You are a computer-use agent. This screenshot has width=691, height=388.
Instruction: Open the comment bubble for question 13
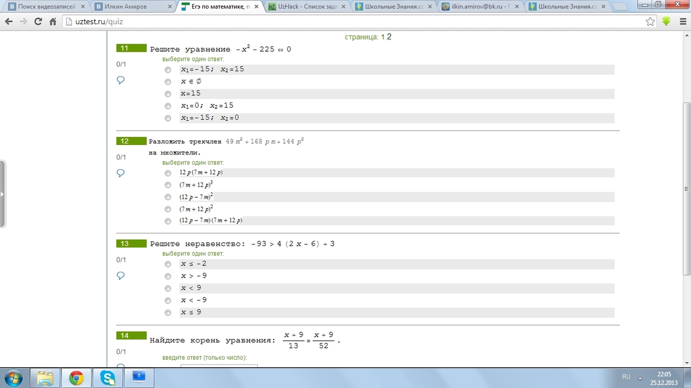pyautogui.click(x=121, y=276)
